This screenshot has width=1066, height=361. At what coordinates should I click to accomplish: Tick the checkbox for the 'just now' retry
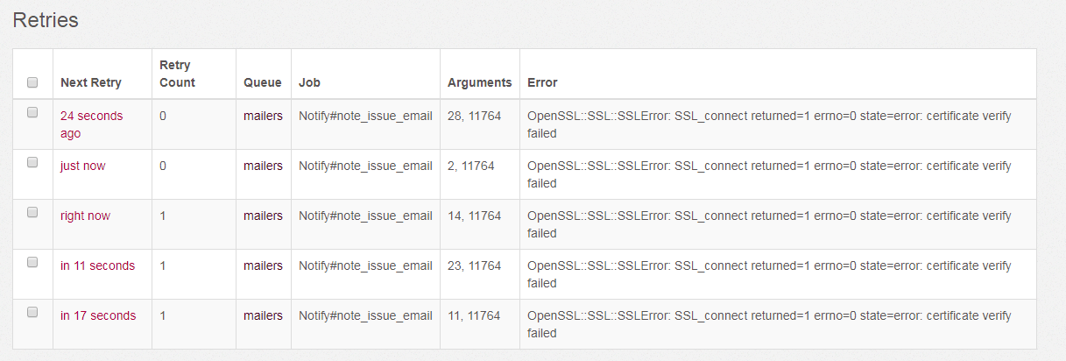pyautogui.click(x=32, y=162)
